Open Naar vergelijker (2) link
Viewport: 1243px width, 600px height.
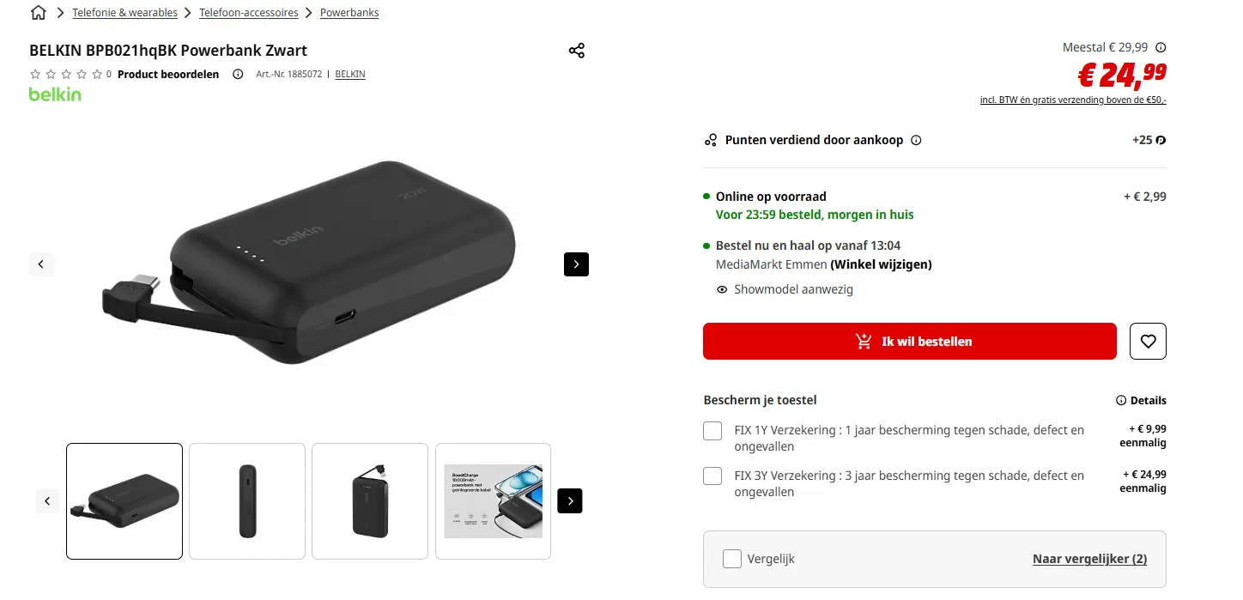pos(1089,559)
